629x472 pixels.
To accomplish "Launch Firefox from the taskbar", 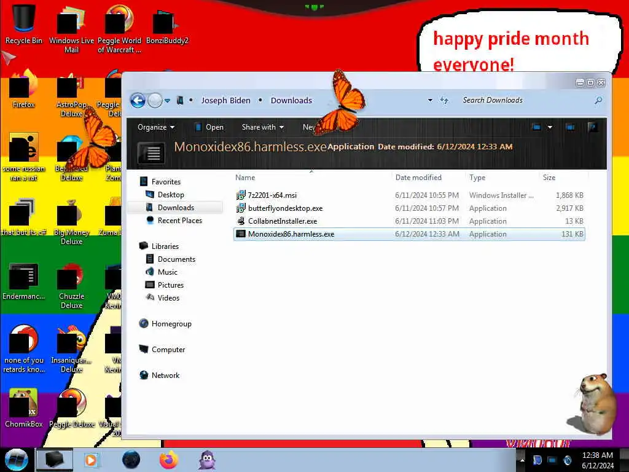I will (169, 460).
